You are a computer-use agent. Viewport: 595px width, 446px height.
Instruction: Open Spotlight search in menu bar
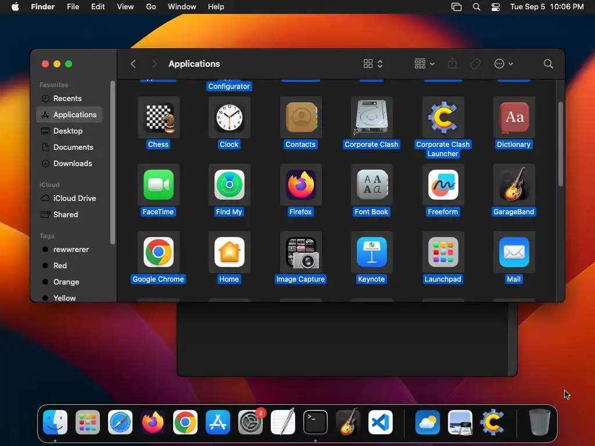point(476,7)
